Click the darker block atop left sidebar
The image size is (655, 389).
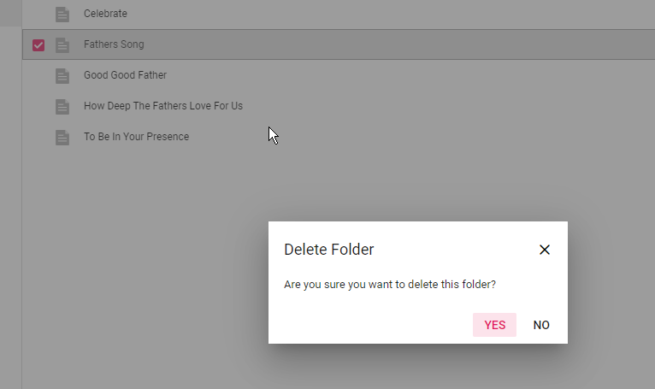(x=11, y=13)
